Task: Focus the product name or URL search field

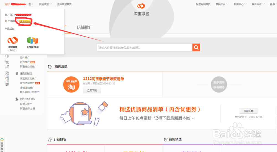Action: [145, 48]
